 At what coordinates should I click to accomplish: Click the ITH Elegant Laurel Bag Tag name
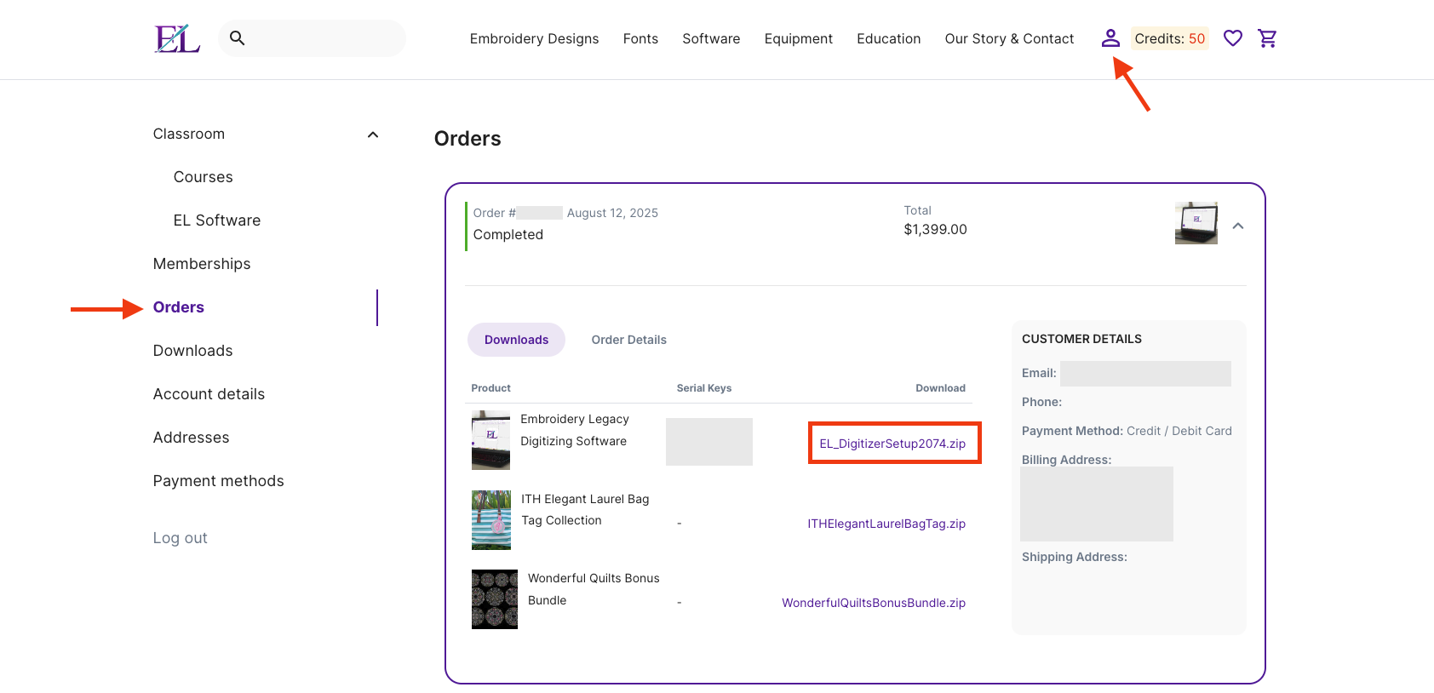[585, 510]
